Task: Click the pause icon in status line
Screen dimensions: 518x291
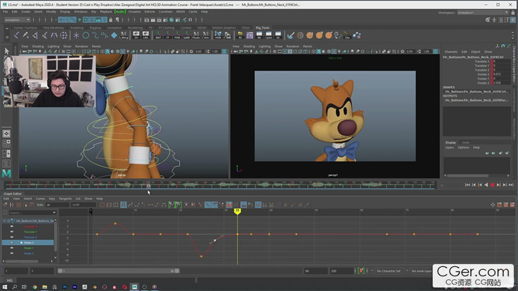Action: coord(190,20)
